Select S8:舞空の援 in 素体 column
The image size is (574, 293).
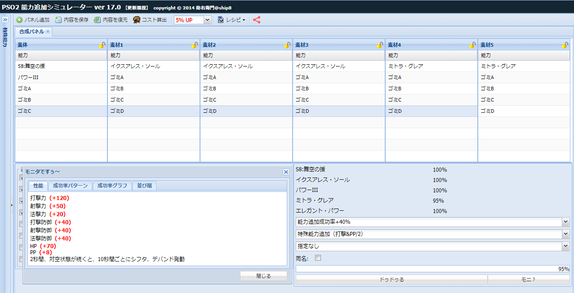(61, 66)
